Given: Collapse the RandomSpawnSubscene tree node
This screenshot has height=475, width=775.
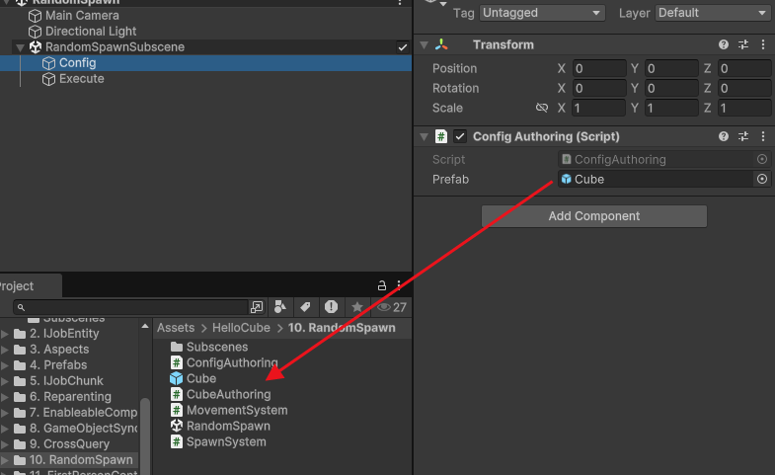Looking at the screenshot, I should (20, 47).
